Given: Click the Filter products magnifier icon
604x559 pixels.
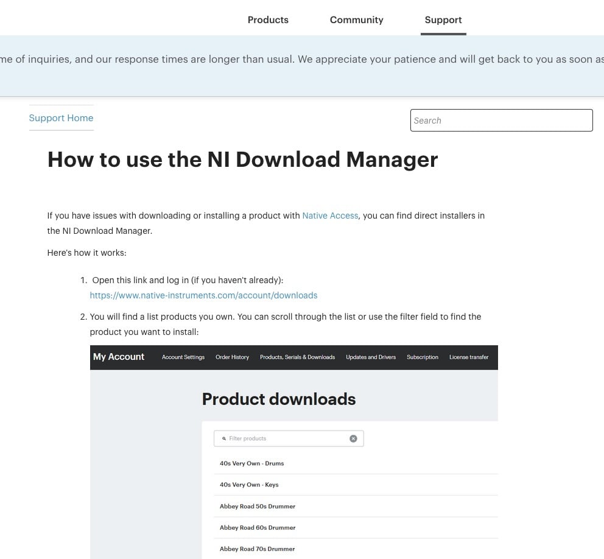Looking at the screenshot, I should click(224, 438).
